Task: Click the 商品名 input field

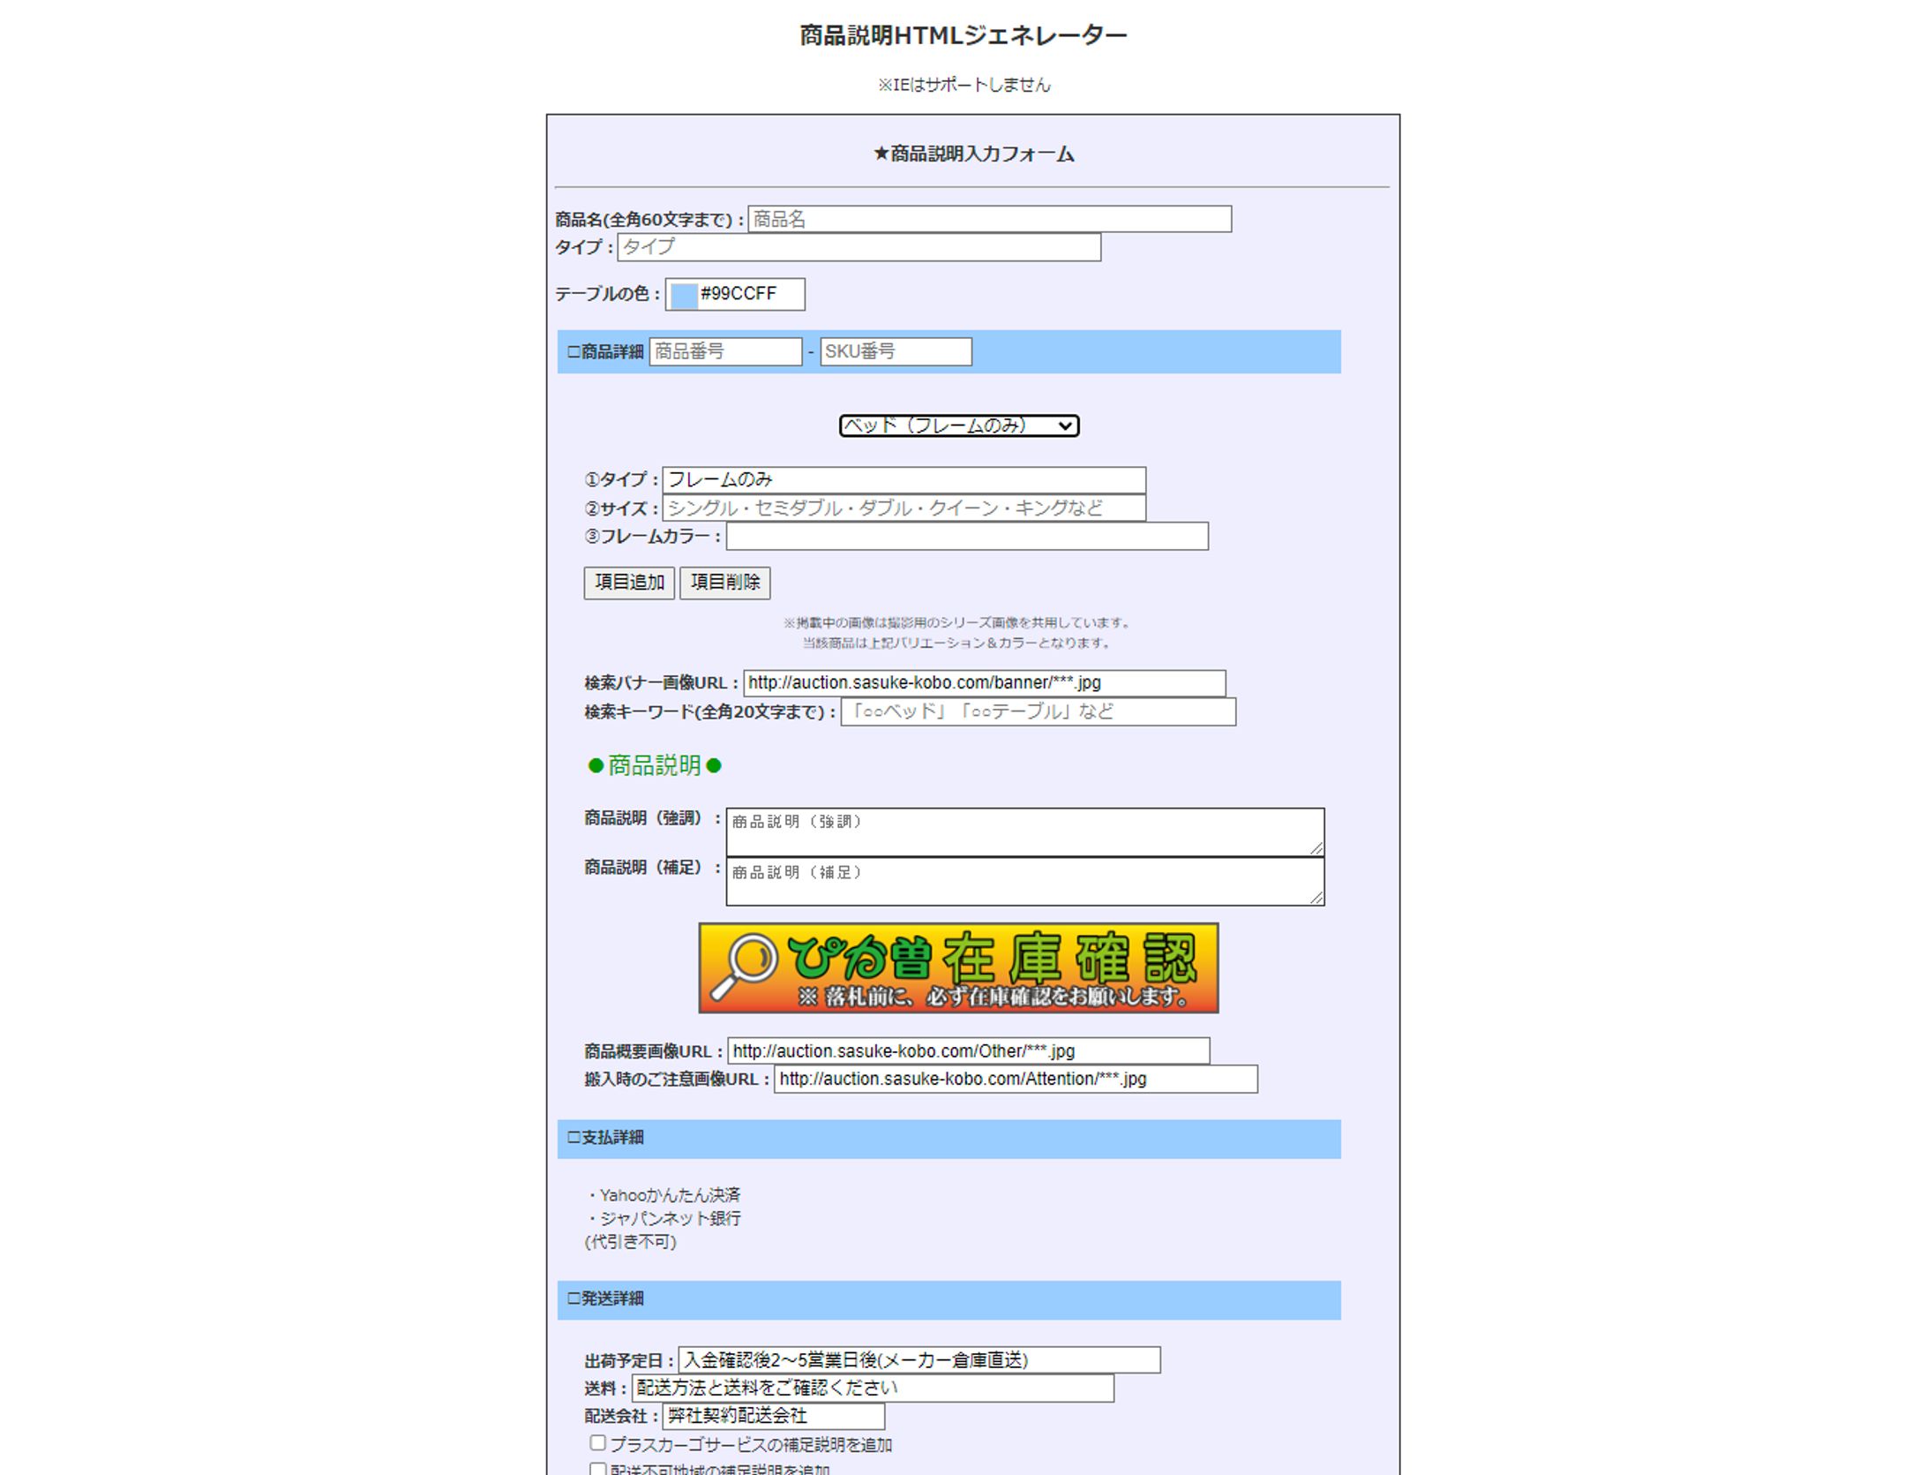Action: click(989, 219)
